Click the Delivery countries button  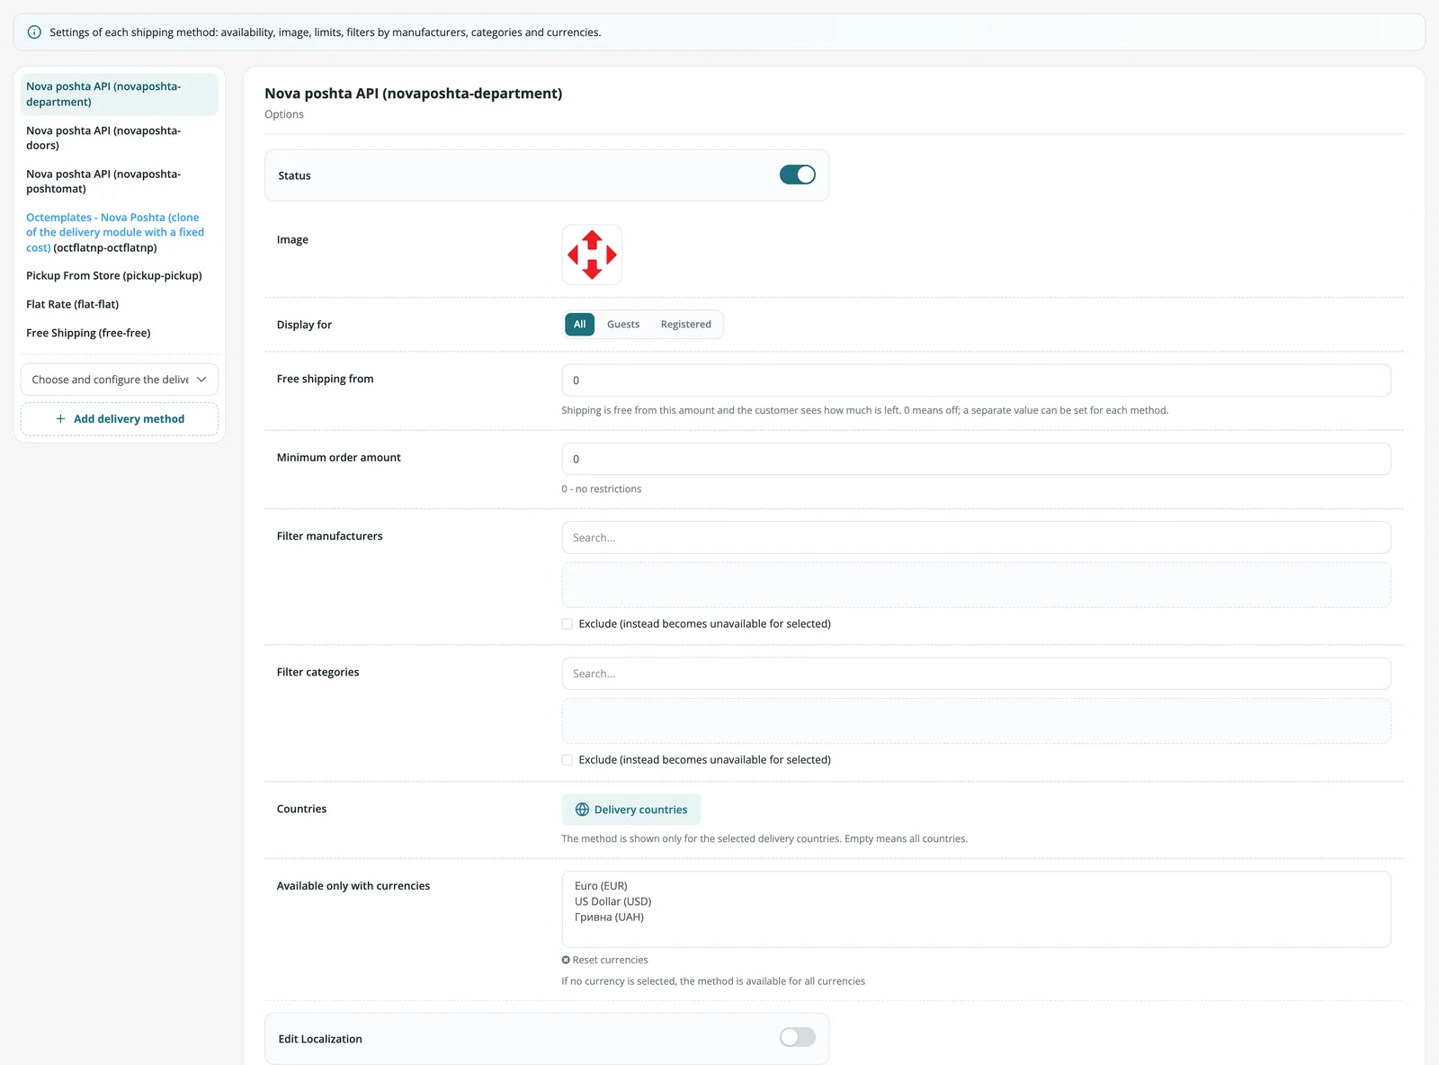tap(631, 810)
